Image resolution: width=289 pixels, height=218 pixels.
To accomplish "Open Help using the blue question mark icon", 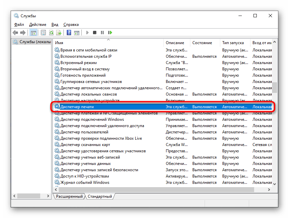I will tap(69, 33).
